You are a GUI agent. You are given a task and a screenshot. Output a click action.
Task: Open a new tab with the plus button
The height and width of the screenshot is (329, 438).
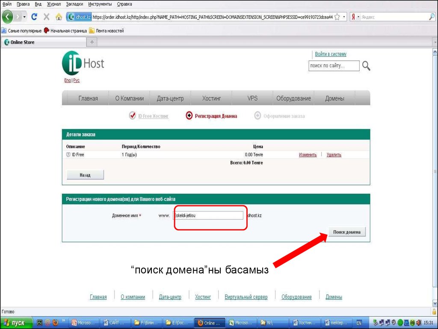coord(92,42)
